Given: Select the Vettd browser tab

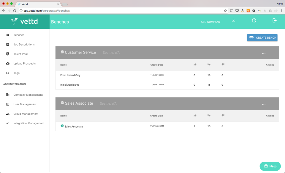Looking at the screenshot, I should 38,4.
